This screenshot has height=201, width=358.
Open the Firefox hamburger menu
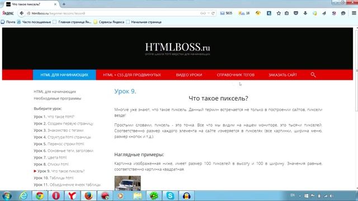(354, 13)
